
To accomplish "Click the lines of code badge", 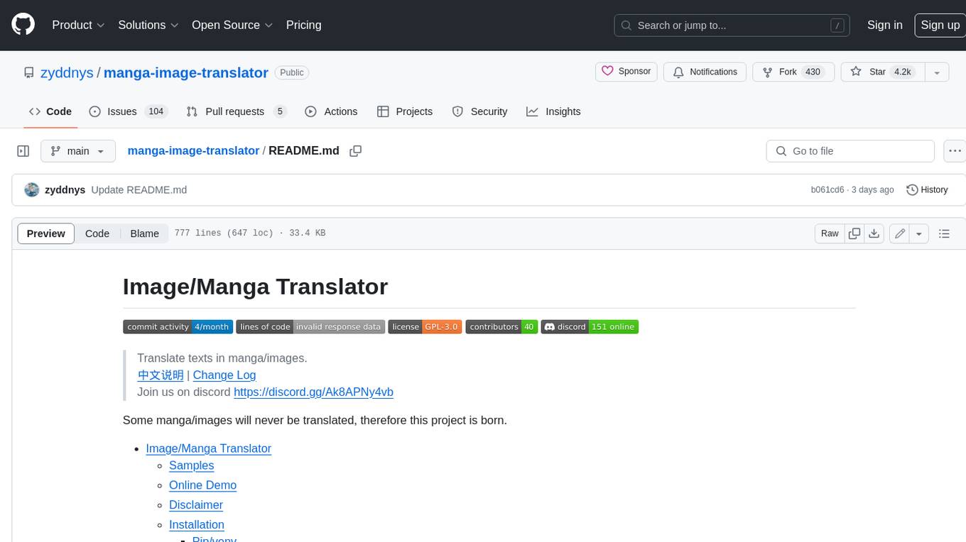I will point(310,327).
